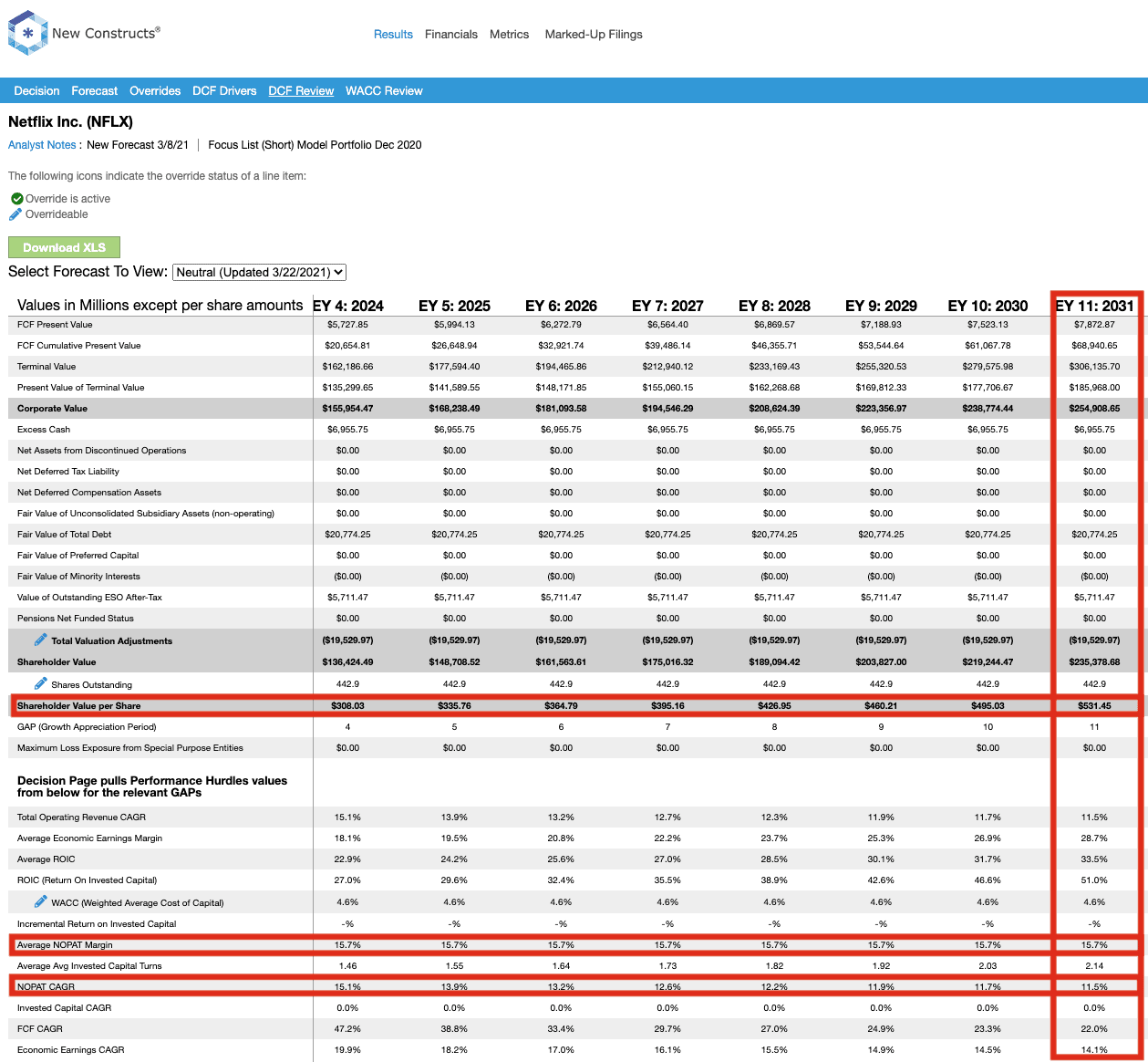Click the 28.7% Economic Earnings Margin cell
This screenshot has width=1148, height=1062.
(1094, 838)
